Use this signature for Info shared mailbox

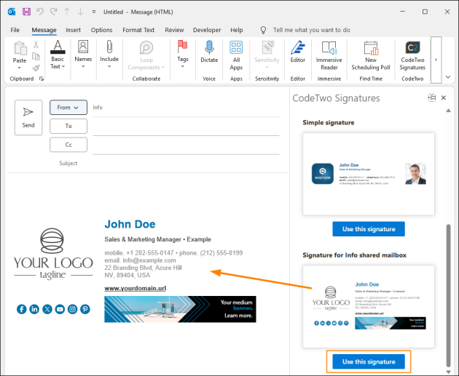coord(369,361)
